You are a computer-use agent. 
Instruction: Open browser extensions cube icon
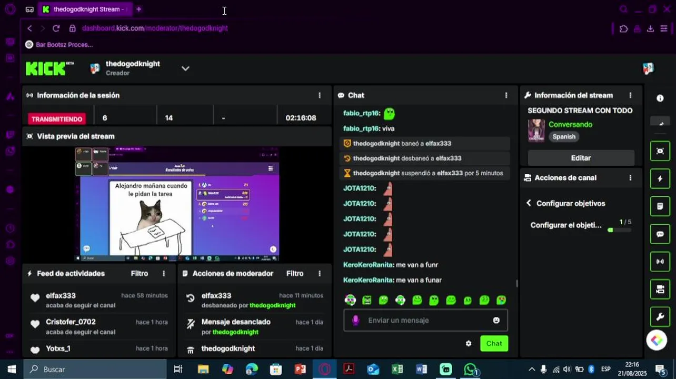click(624, 28)
